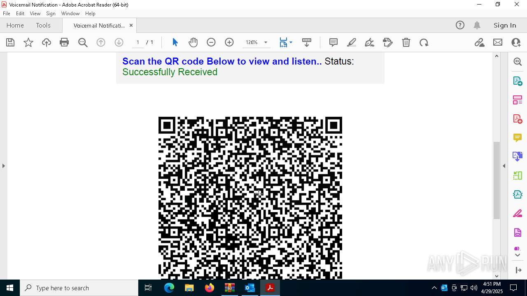Click the share with others person icon
The image size is (527, 296).
point(516,42)
